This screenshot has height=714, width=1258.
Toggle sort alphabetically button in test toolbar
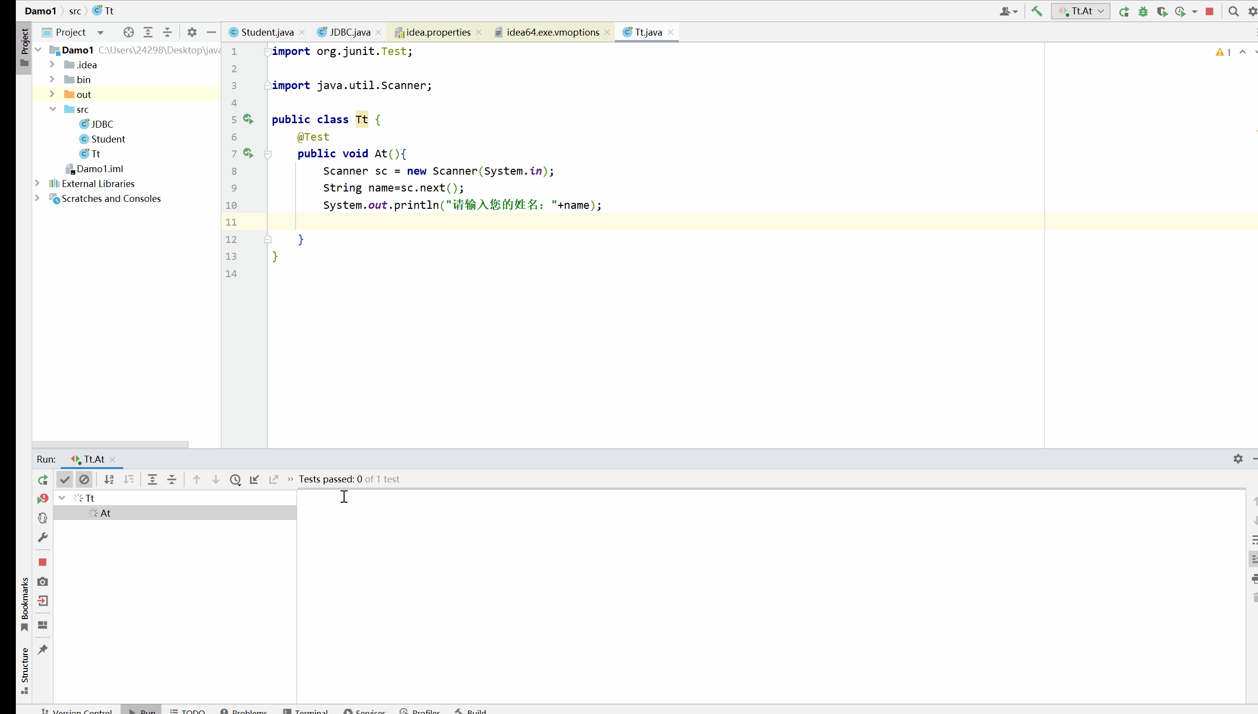109,479
